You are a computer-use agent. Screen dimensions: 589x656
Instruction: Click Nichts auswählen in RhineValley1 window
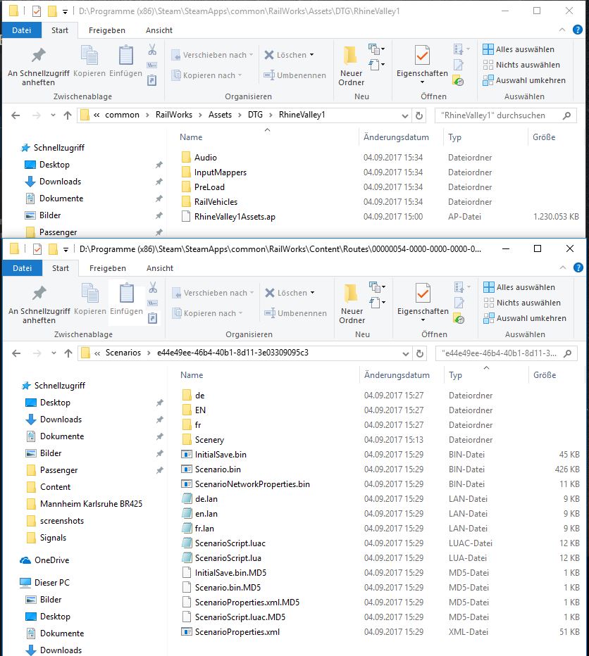click(x=521, y=65)
